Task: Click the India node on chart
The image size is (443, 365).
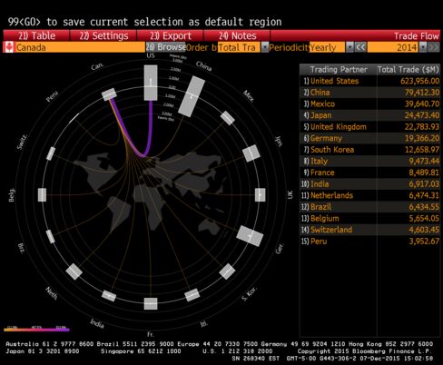Action: 109,296
